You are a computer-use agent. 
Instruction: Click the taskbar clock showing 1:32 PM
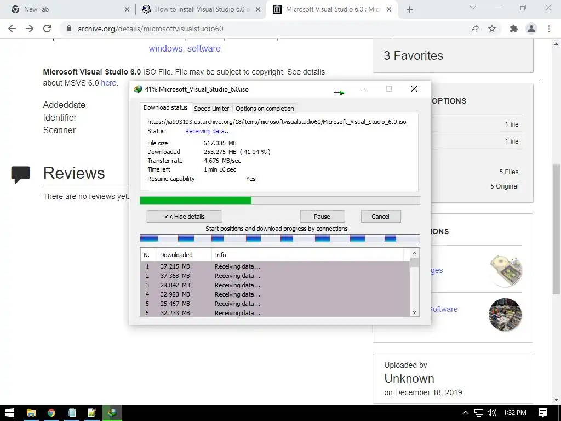[x=515, y=413]
